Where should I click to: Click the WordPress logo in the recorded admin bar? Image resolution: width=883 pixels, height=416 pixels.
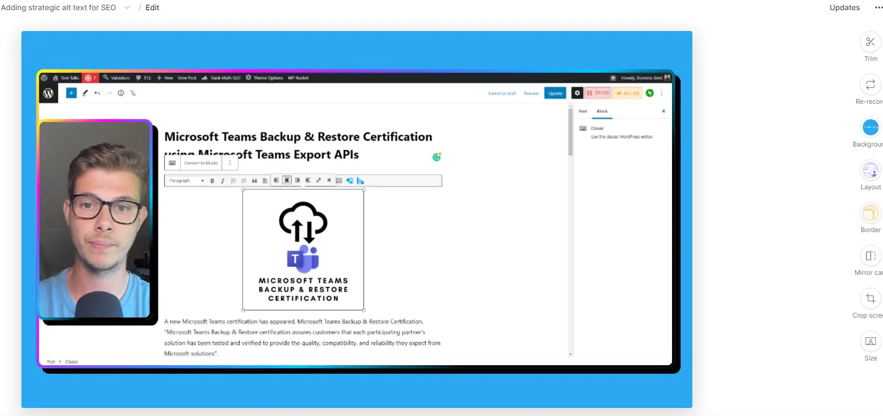tap(44, 78)
